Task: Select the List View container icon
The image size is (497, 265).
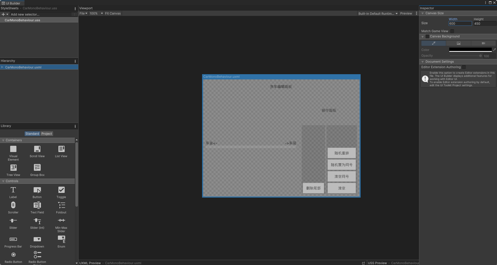Action: click(x=61, y=149)
